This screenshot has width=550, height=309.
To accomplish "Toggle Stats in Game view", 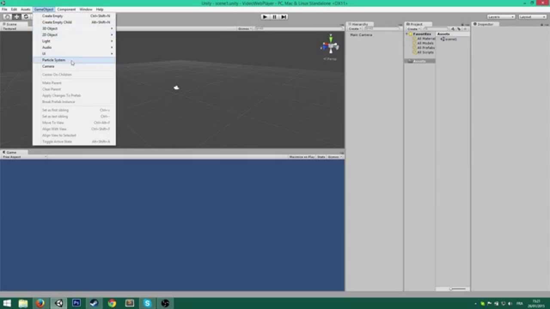I will 321,157.
